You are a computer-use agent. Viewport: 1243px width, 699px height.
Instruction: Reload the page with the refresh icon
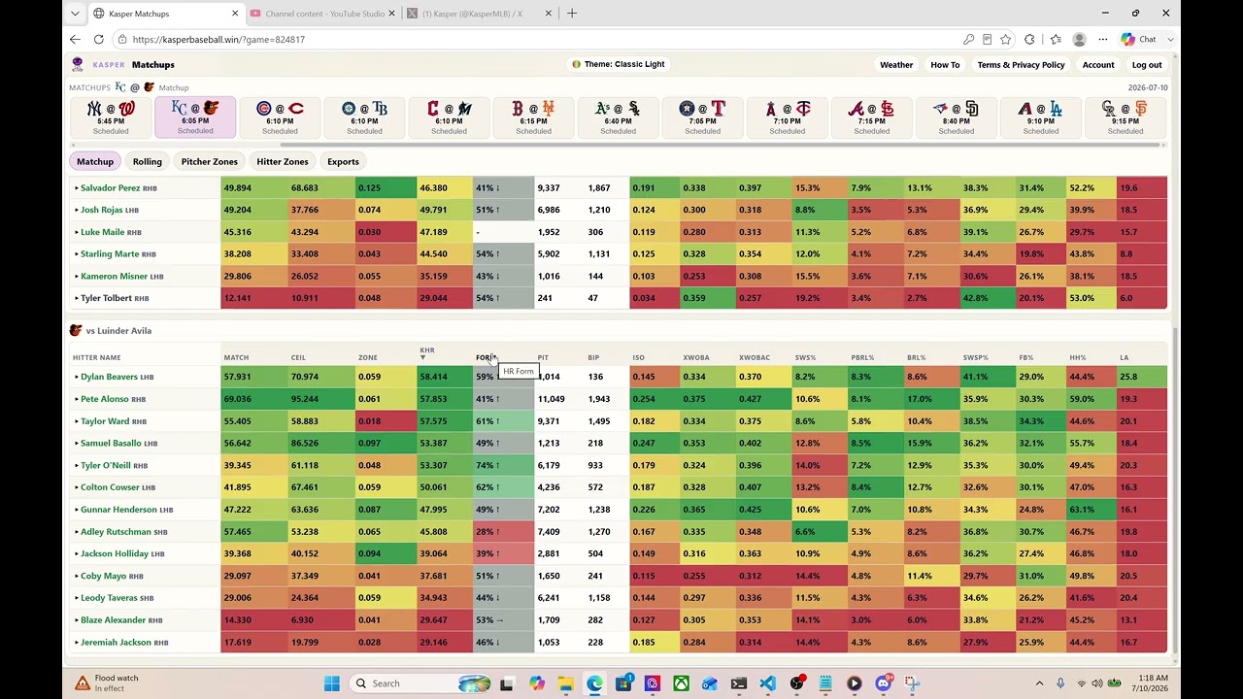pyautogui.click(x=99, y=39)
